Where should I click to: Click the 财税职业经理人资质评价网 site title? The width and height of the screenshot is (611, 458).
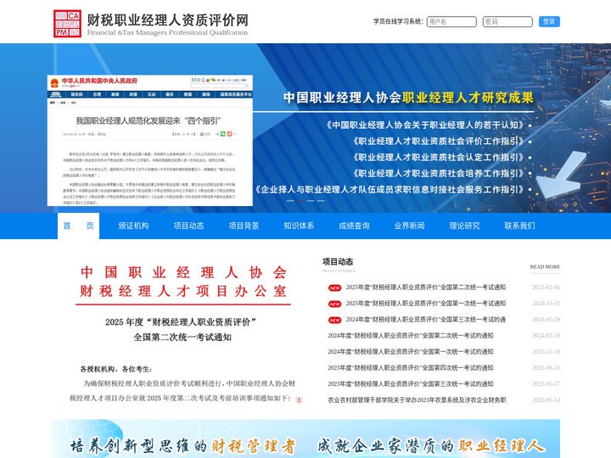pyautogui.click(x=167, y=20)
